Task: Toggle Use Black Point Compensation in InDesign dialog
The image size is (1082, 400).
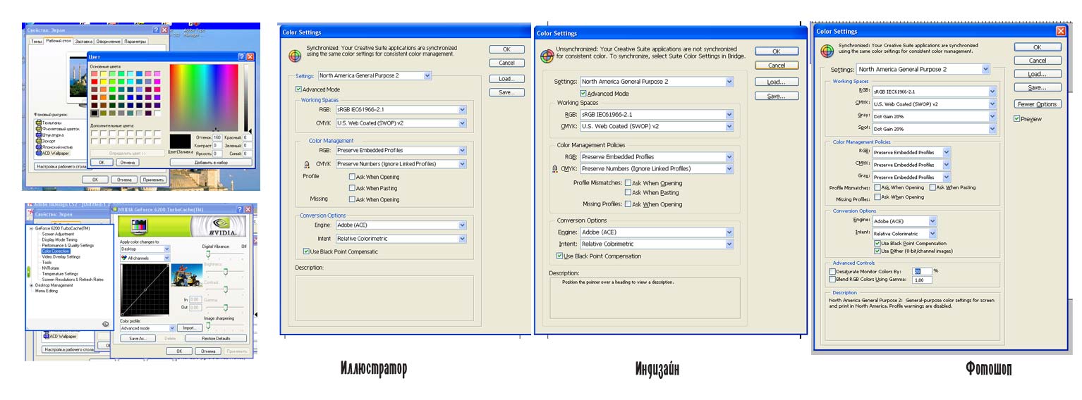Action: click(x=559, y=256)
